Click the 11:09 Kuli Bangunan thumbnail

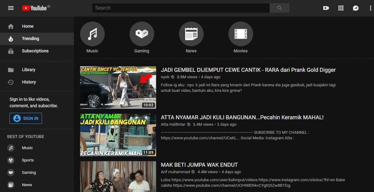[118, 135]
